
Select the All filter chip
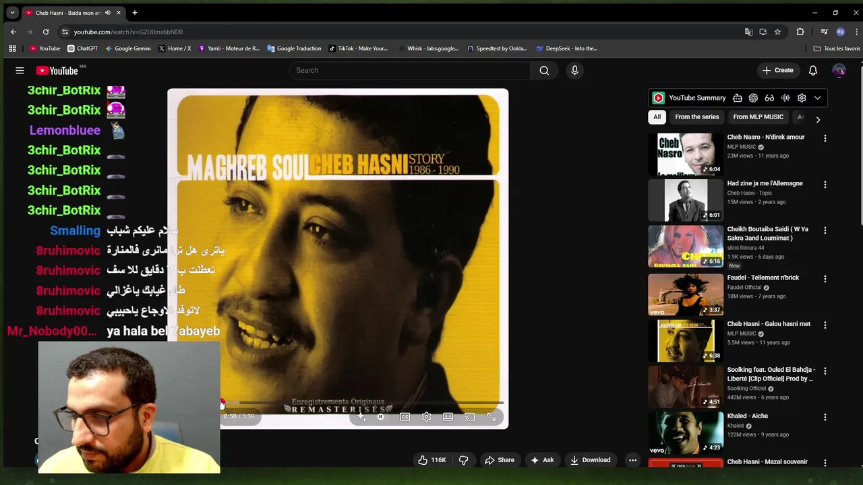(x=657, y=117)
